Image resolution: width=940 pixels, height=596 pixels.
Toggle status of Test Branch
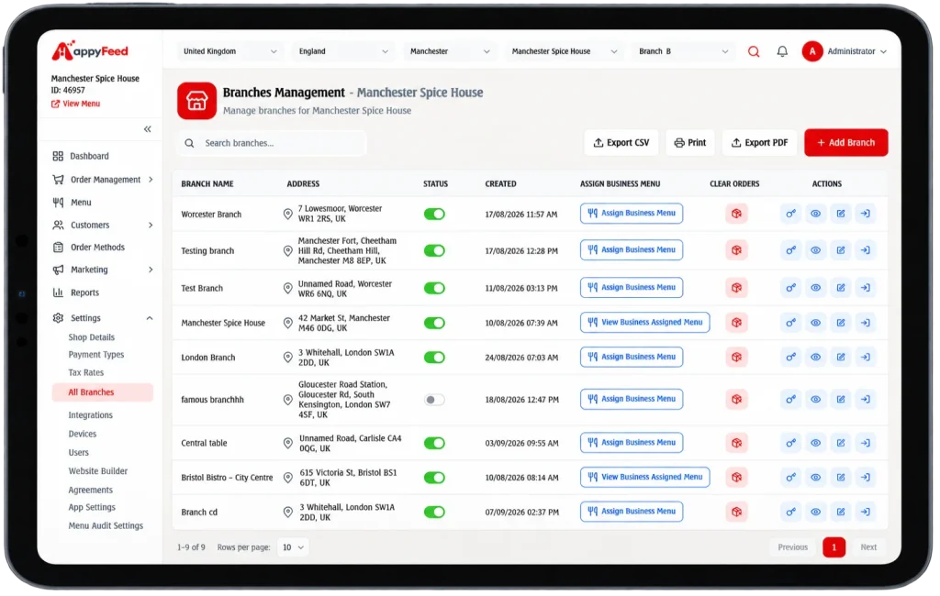click(x=434, y=288)
